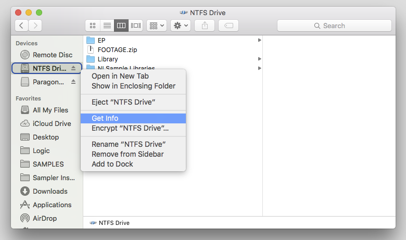406x240 pixels.
Task: Choose Get Info from context menu
Action: 105,118
